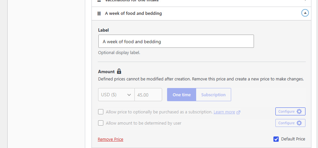Collapse the 'A week of food and bedding' price panel

pyautogui.click(x=305, y=13)
